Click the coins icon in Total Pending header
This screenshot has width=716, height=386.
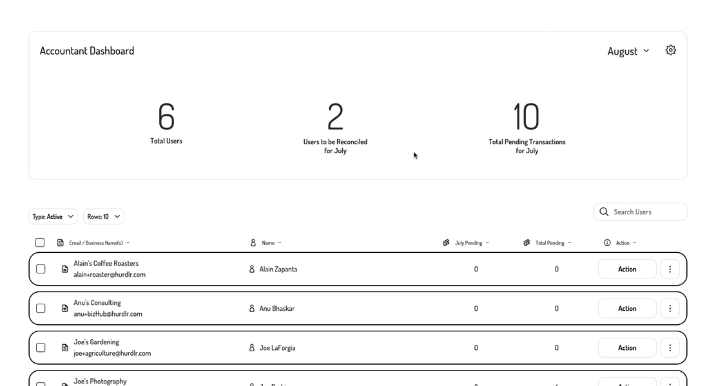[x=527, y=243]
